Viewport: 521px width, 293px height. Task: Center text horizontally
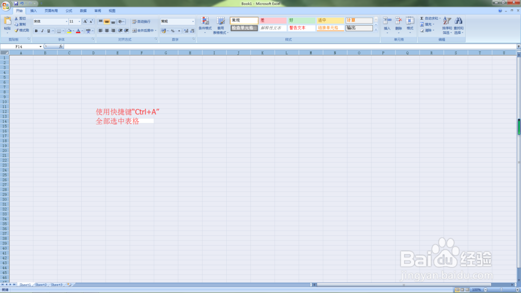click(107, 31)
